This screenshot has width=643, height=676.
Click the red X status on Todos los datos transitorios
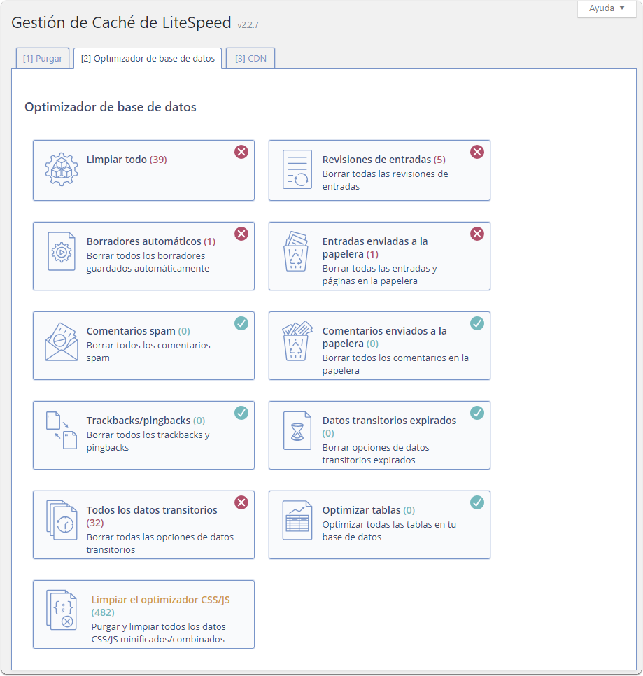tap(241, 502)
